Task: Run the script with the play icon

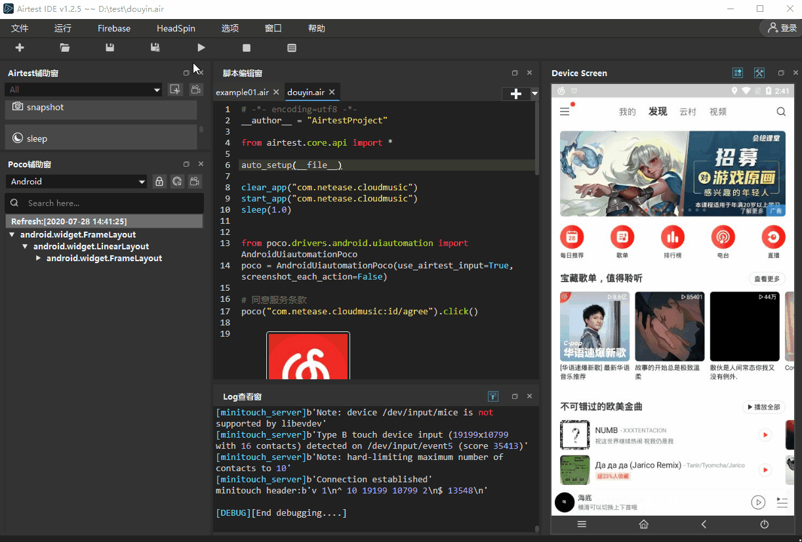Action: (201, 47)
